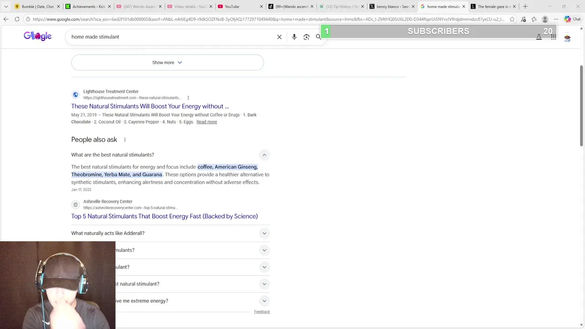Click the "Read more" link
The height and width of the screenshot is (329, 585).
tap(207, 122)
